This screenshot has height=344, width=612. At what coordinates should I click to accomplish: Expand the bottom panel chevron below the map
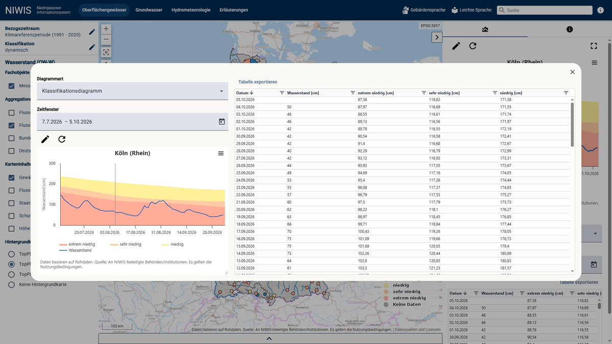(x=270, y=338)
